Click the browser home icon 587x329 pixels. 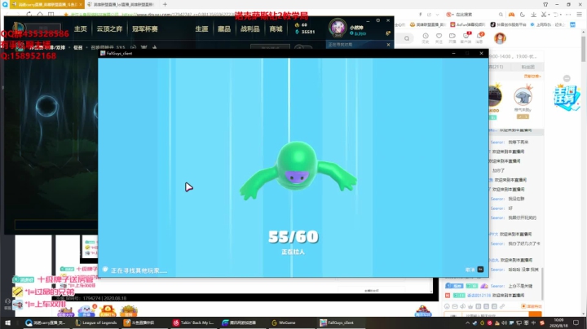click(x=40, y=14)
